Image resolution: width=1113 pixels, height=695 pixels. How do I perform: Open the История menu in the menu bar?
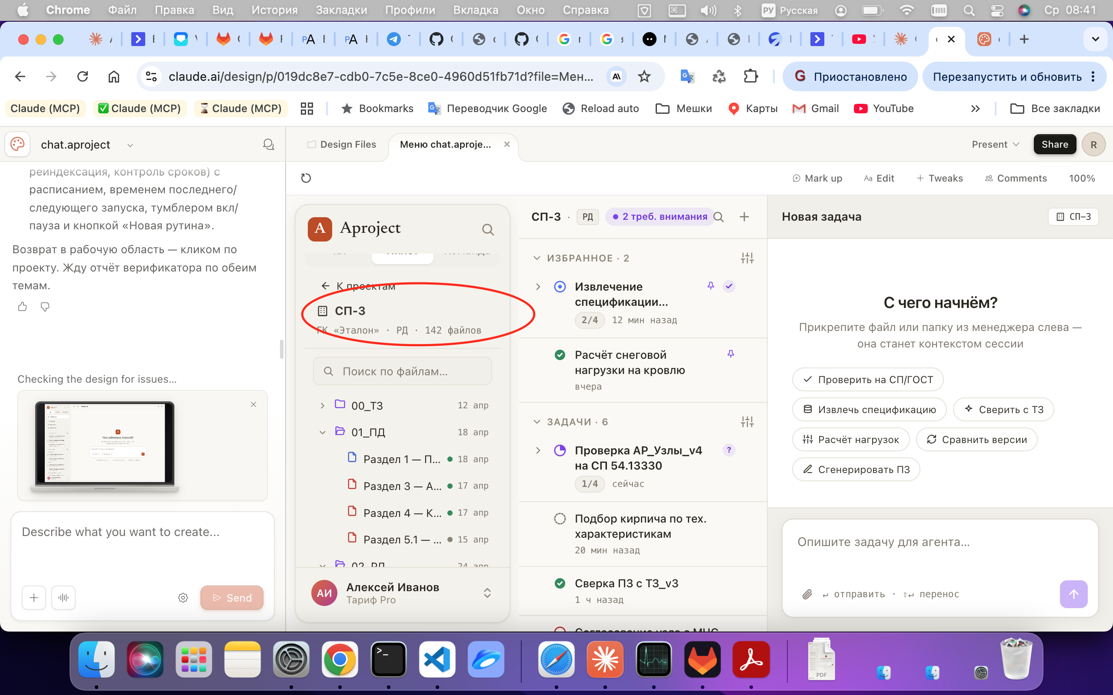275,10
